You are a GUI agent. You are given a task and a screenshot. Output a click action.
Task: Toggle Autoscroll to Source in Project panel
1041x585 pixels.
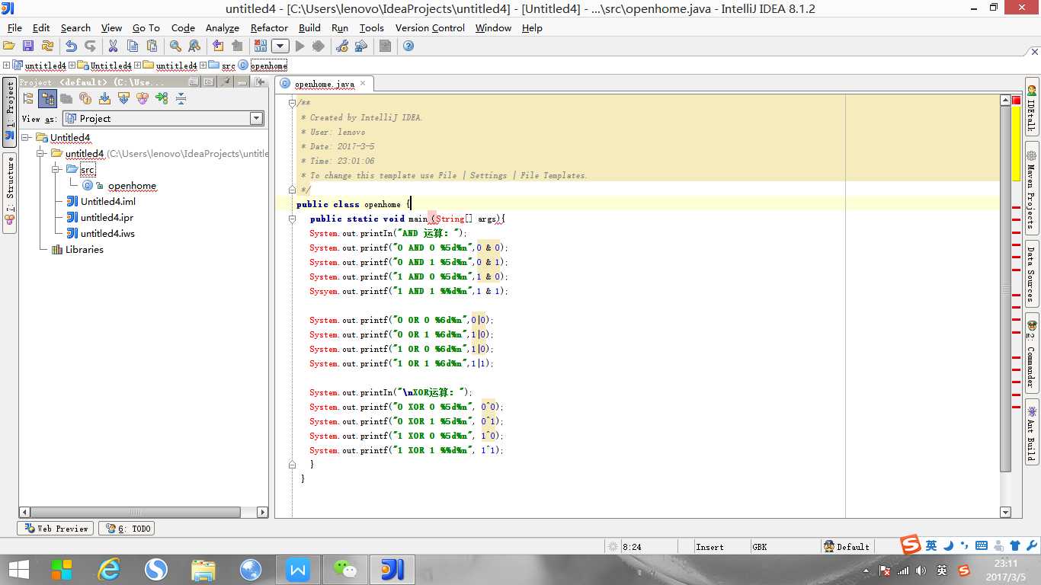click(104, 98)
